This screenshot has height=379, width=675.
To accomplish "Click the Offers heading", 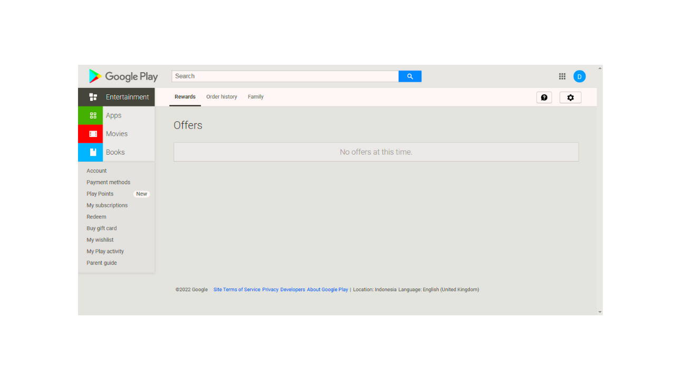I will point(188,125).
